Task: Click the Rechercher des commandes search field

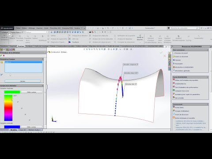Action: click(183, 28)
